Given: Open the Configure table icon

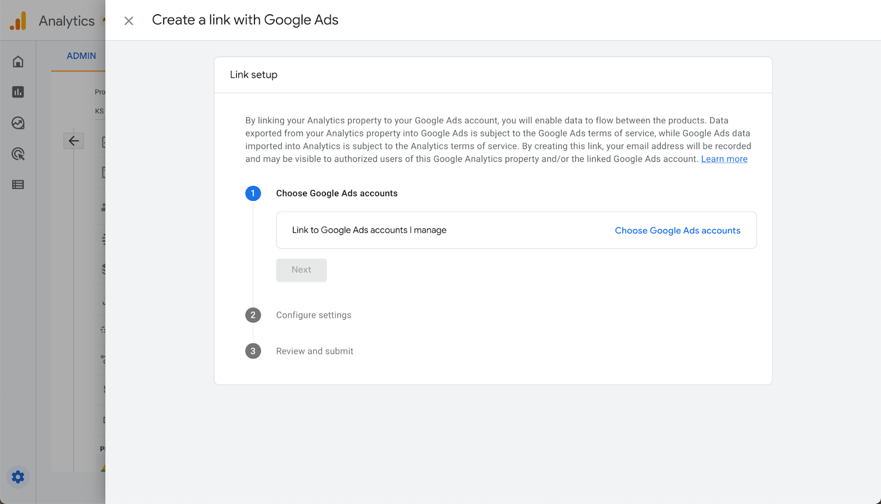Looking at the screenshot, I should point(18,185).
